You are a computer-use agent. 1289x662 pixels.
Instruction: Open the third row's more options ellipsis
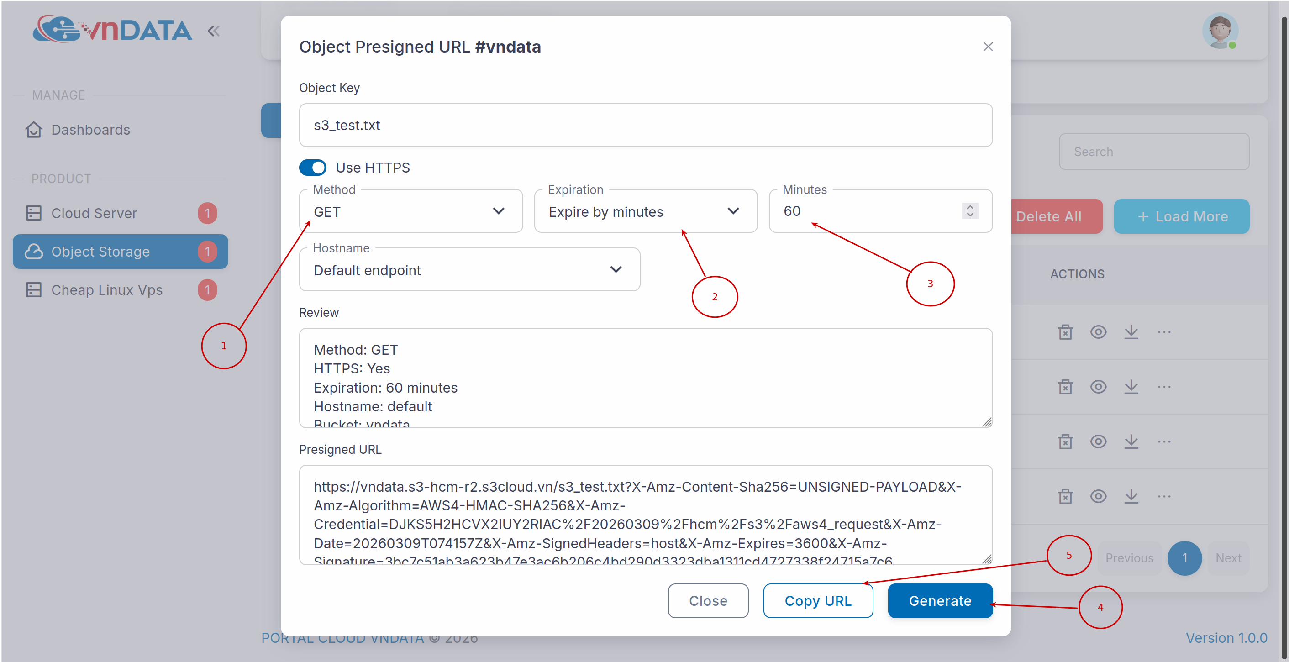pyautogui.click(x=1164, y=441)
